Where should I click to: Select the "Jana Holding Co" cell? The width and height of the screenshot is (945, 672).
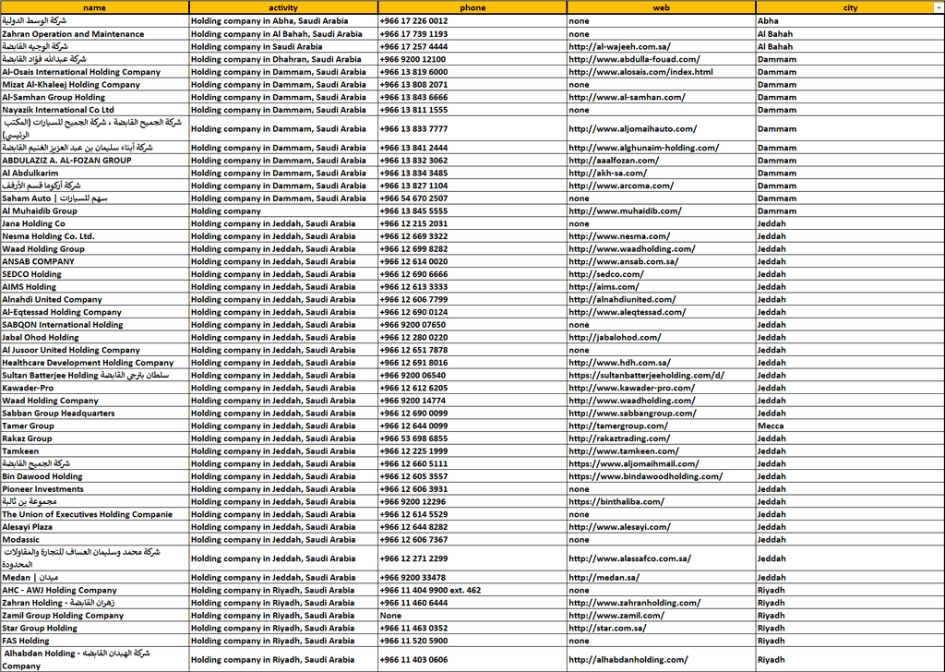coord(95,223)
